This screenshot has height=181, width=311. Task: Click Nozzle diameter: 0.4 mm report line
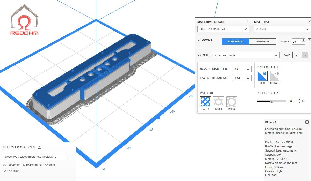[x=281, y=163]
